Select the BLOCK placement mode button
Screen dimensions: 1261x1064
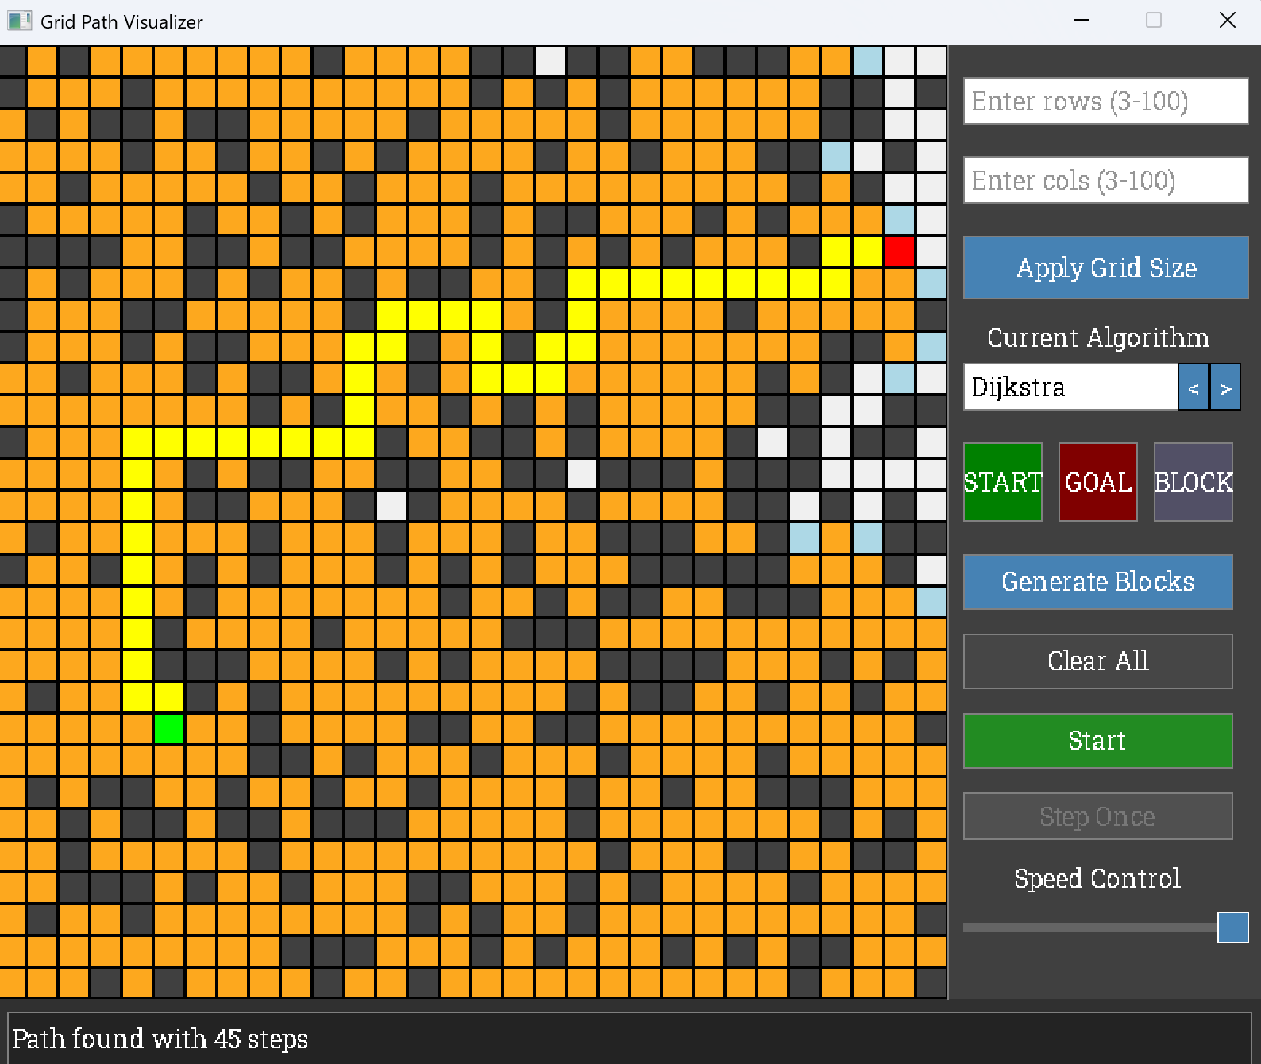[x=1193, y=482]
